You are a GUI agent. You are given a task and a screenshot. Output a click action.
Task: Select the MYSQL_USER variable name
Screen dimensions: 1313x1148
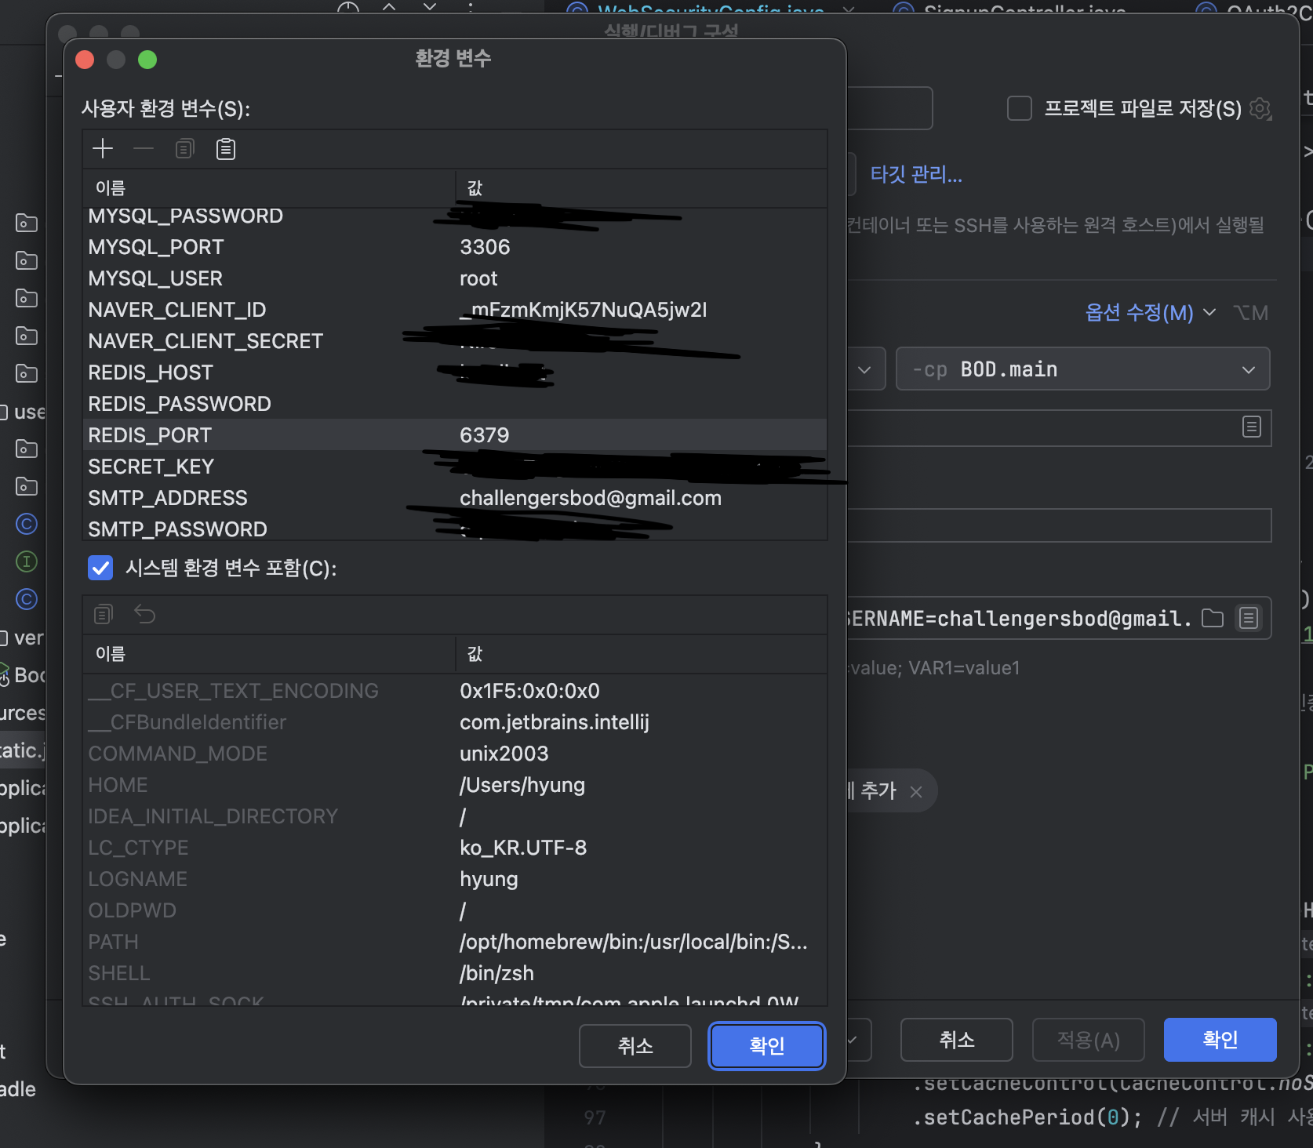[155, 278]
